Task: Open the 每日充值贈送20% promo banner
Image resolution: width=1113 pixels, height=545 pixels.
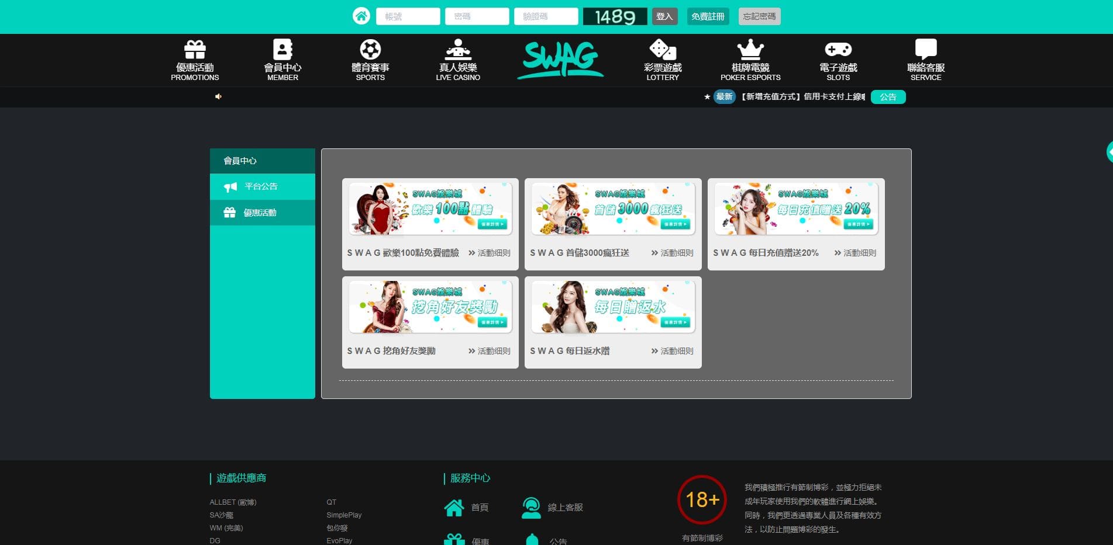Action: point(796,209)
